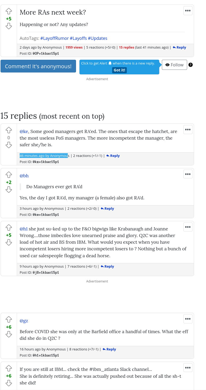
Task: Dismiss the alert tip with "Got it!"
Action: pyautogui.click(x=119, y=70)
